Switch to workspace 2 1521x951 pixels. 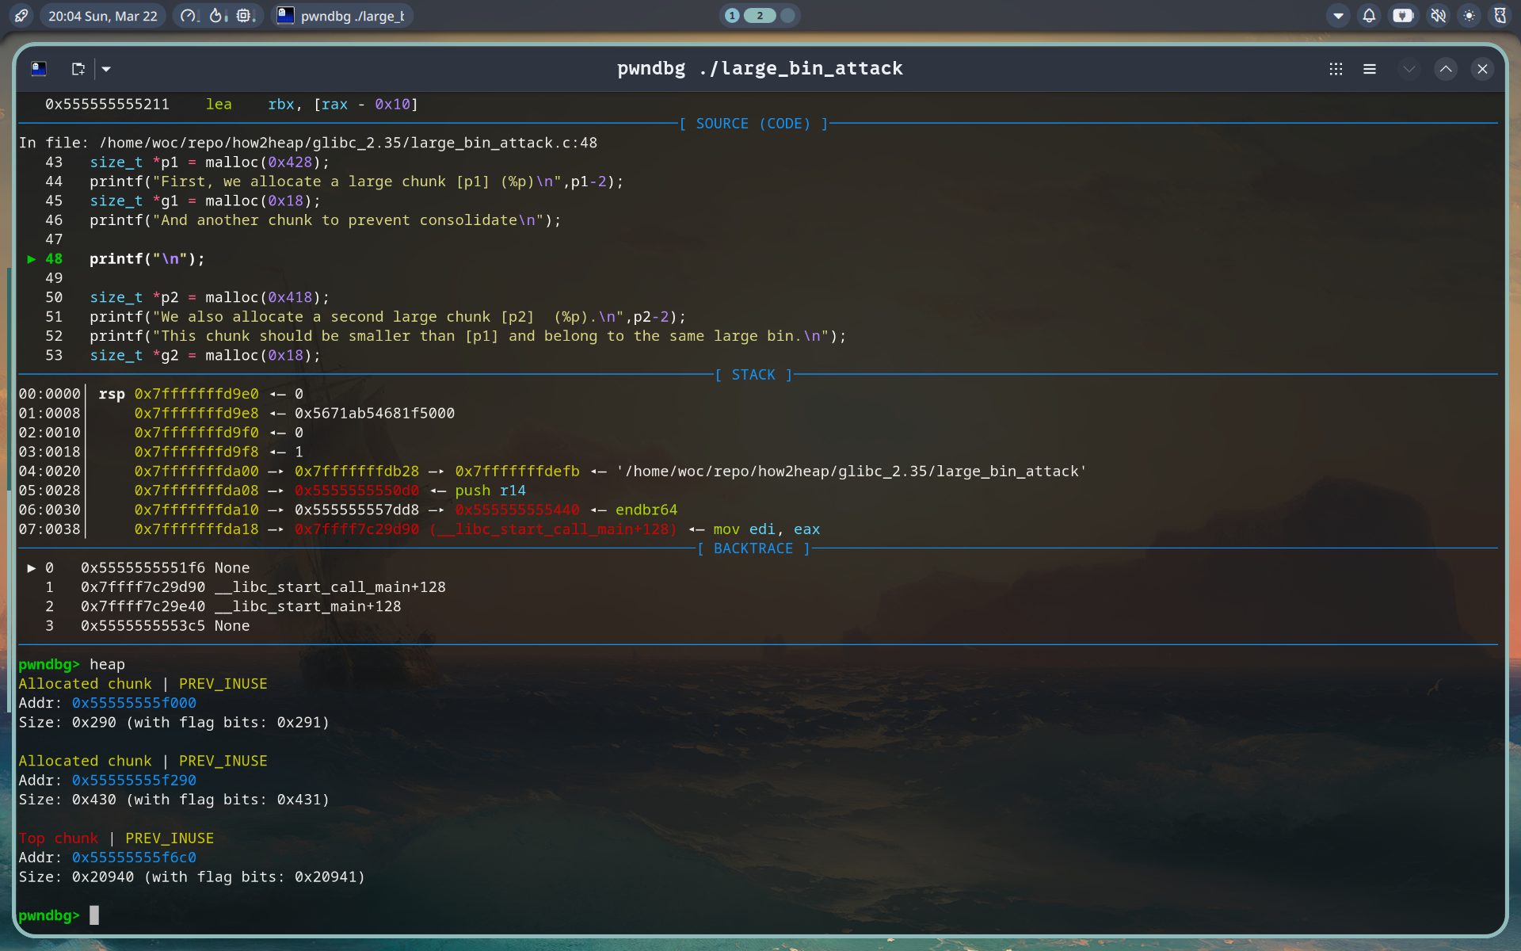click(760, 16)
